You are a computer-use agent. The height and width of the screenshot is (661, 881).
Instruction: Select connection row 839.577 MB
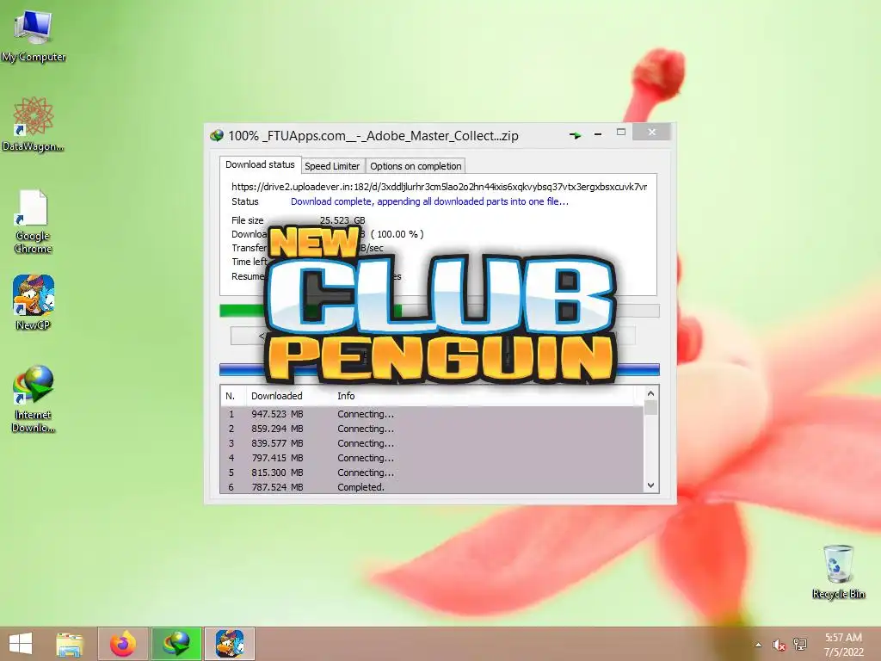[432, 443]
